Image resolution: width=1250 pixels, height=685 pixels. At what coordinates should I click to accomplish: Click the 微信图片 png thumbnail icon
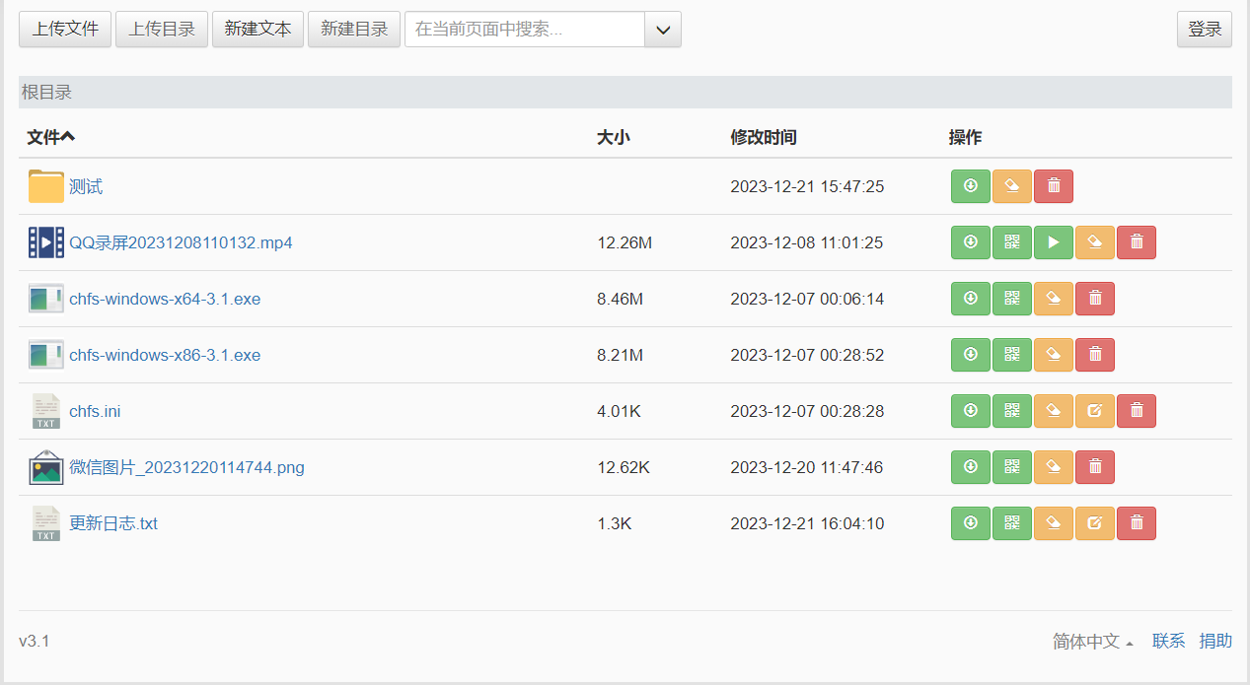coord(46,467)
